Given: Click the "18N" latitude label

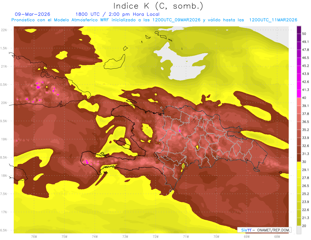Looking at the screenshot, I should point(4,176).
